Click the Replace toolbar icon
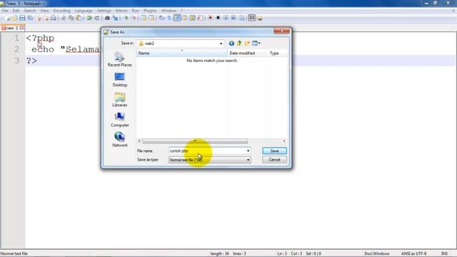The image size is (457, 257). 116,18
